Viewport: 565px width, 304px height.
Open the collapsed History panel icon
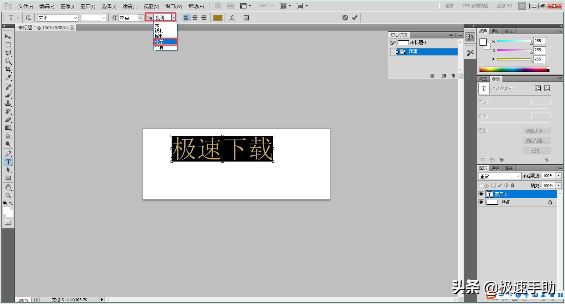(470, 37)
